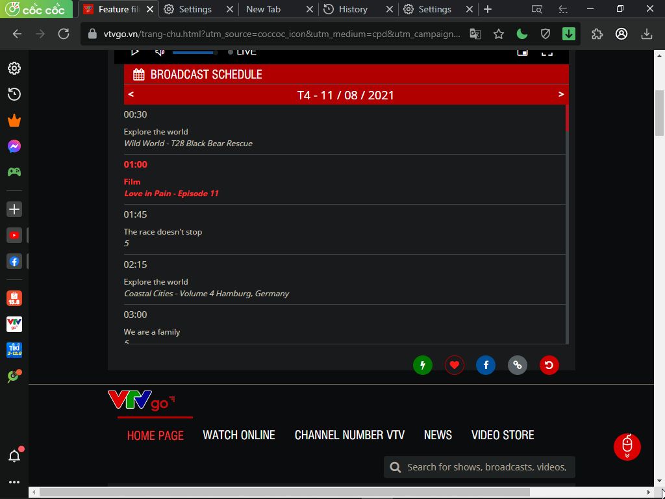Share on Facebook with blue circle button

[486, 365]
